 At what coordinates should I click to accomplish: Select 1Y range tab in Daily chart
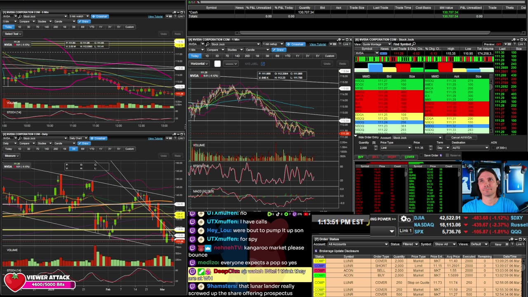[x=101, y=148]
